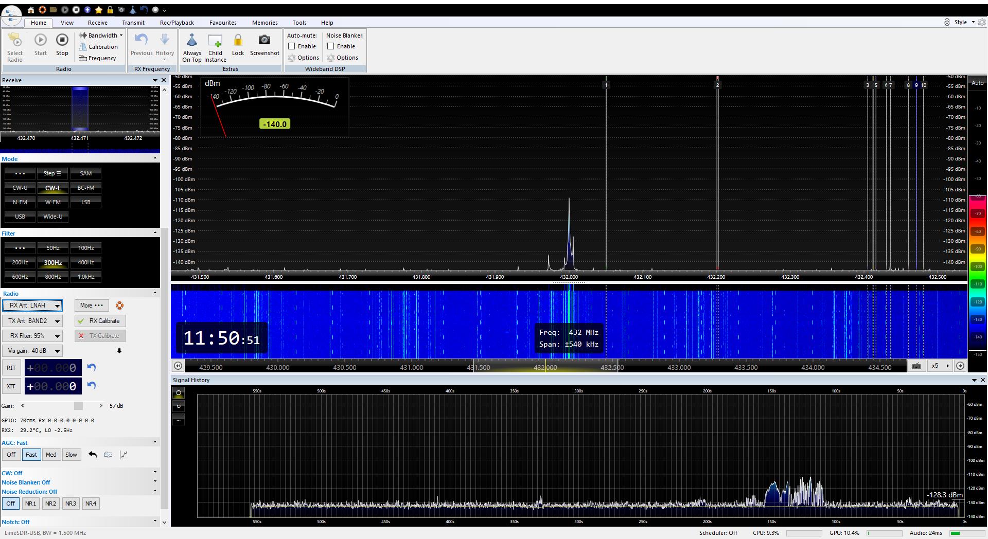Click the Lock padlock icon
This screenshot has height=539, width=988.
pos(238,41)
